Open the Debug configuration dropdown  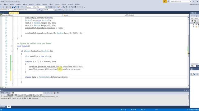click(29, 7)
